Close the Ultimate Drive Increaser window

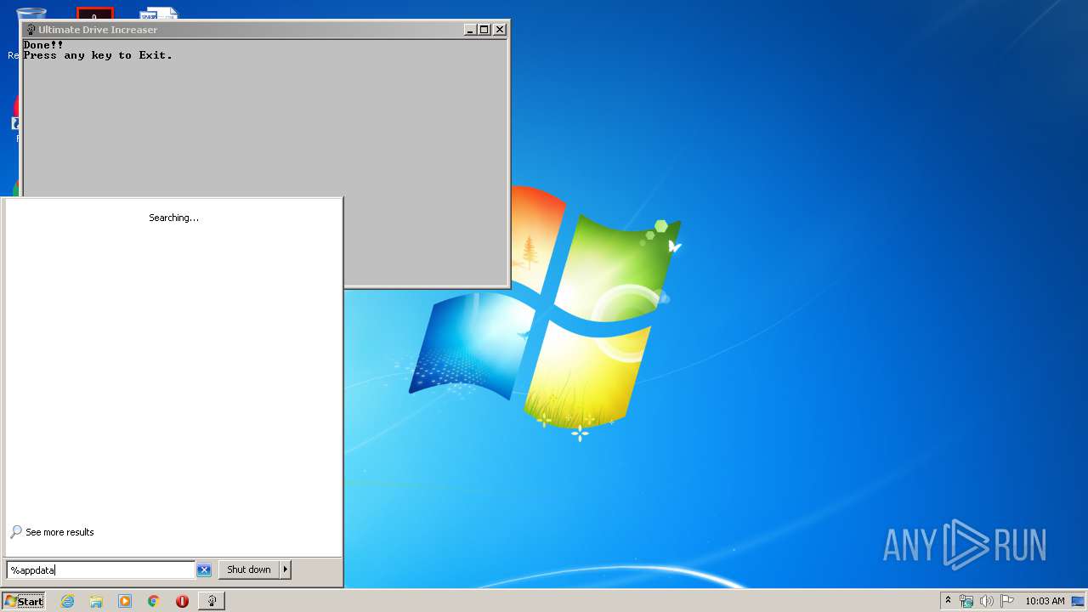(500, 30)
